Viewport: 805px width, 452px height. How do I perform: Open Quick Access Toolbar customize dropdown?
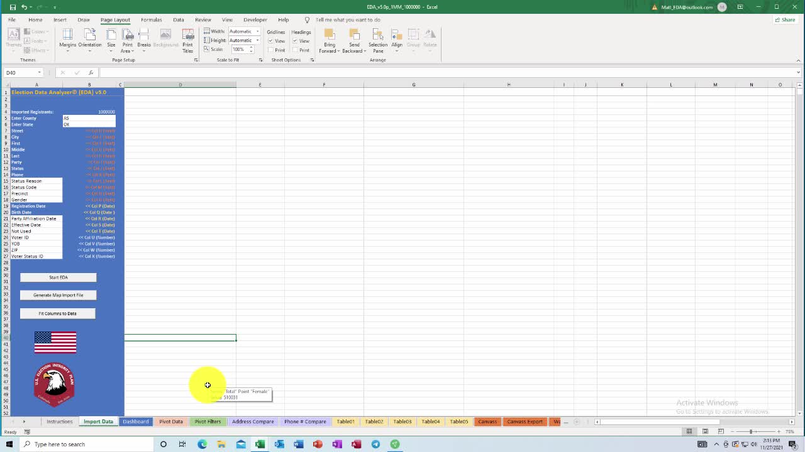tap(55, 7)
